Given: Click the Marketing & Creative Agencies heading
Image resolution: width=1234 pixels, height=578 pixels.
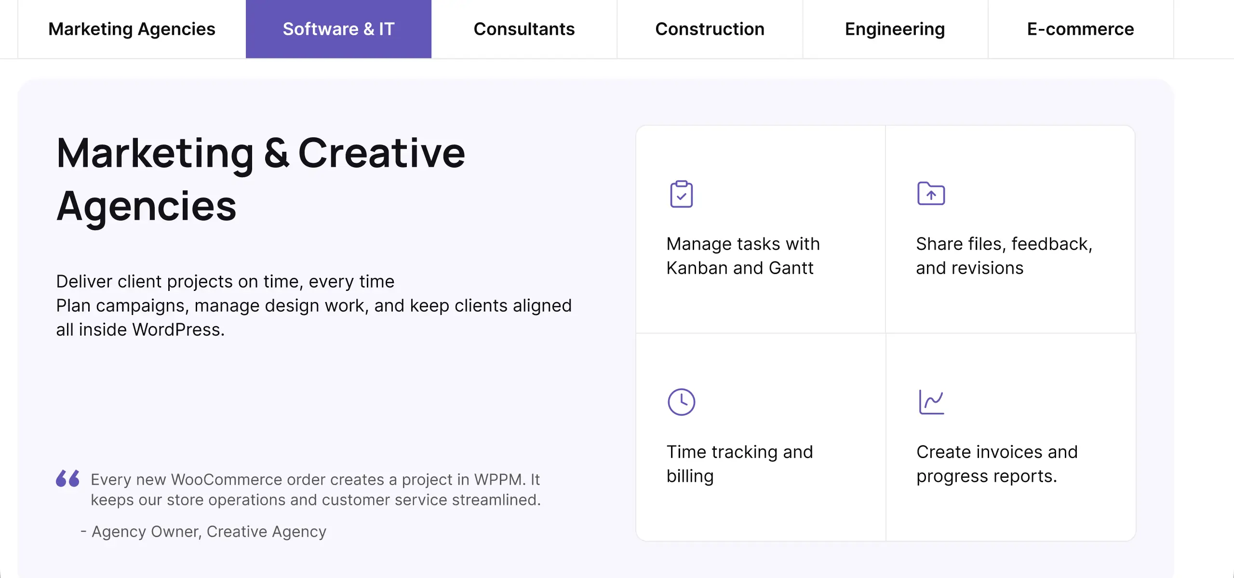Looking at the screenshot, I should click(x=260, y=179).
